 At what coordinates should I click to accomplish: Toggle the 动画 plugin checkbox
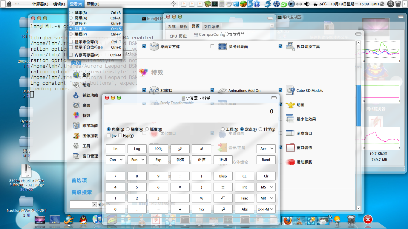click(280, 104)
